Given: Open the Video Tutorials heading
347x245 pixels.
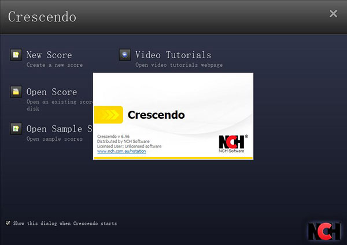Looking at the screenshot, I should pos(173,55).
